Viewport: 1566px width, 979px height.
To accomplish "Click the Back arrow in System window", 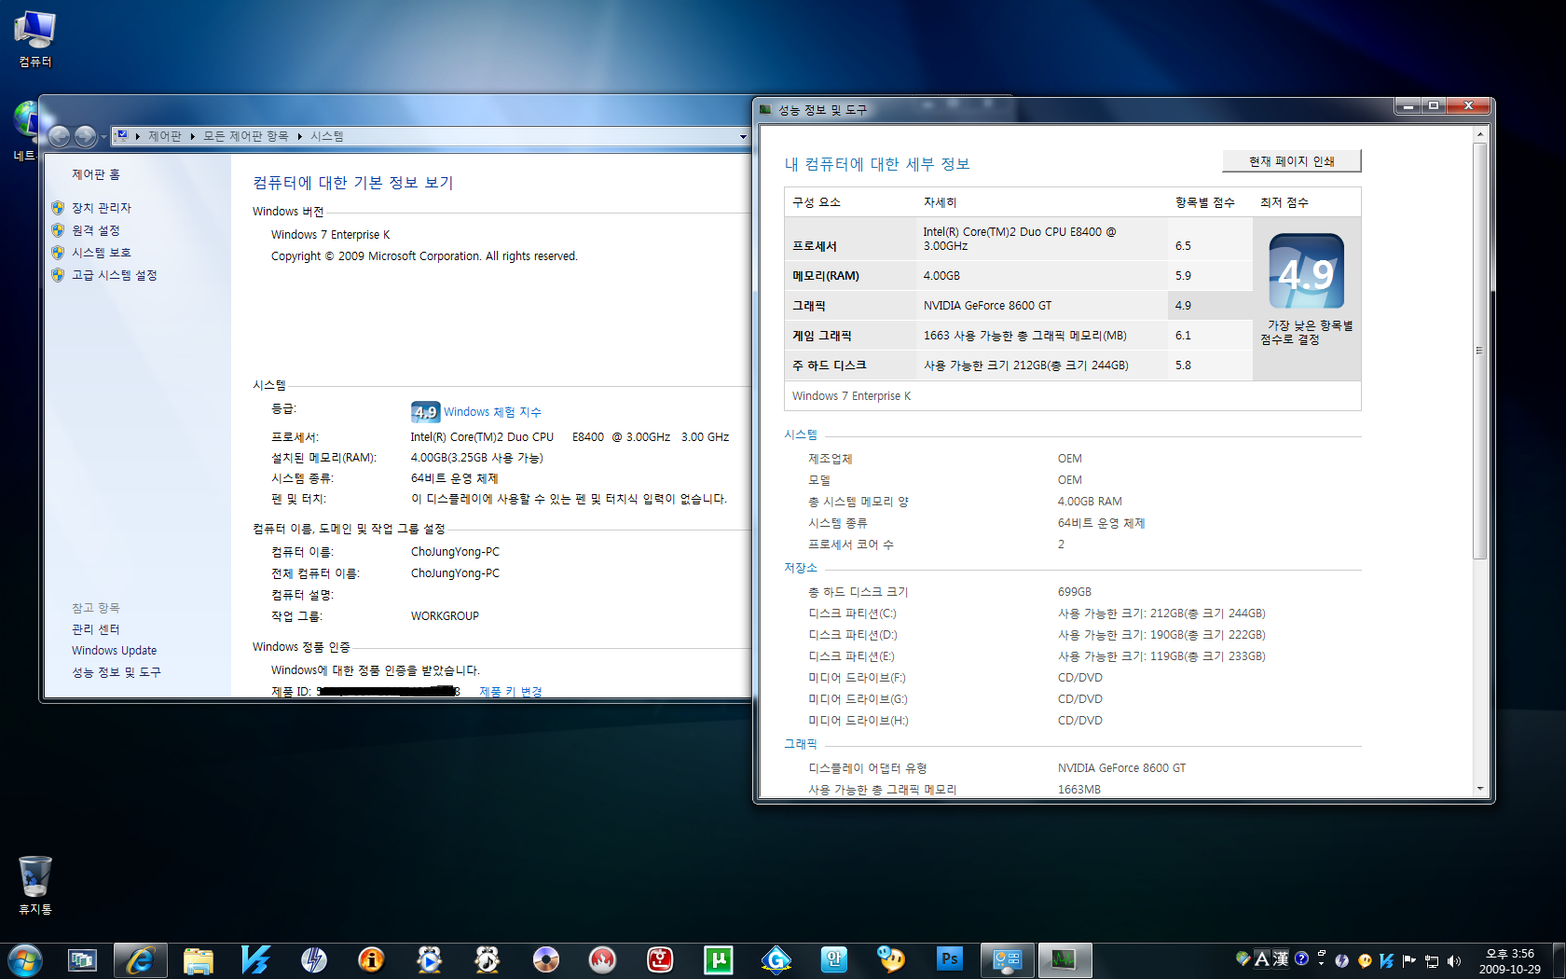I will click(x=59, y=136).
